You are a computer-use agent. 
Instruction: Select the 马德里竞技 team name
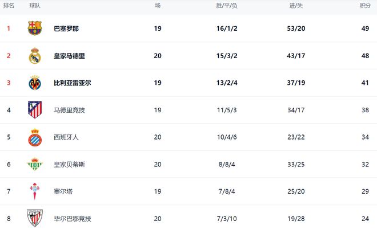tap(69, 110)
